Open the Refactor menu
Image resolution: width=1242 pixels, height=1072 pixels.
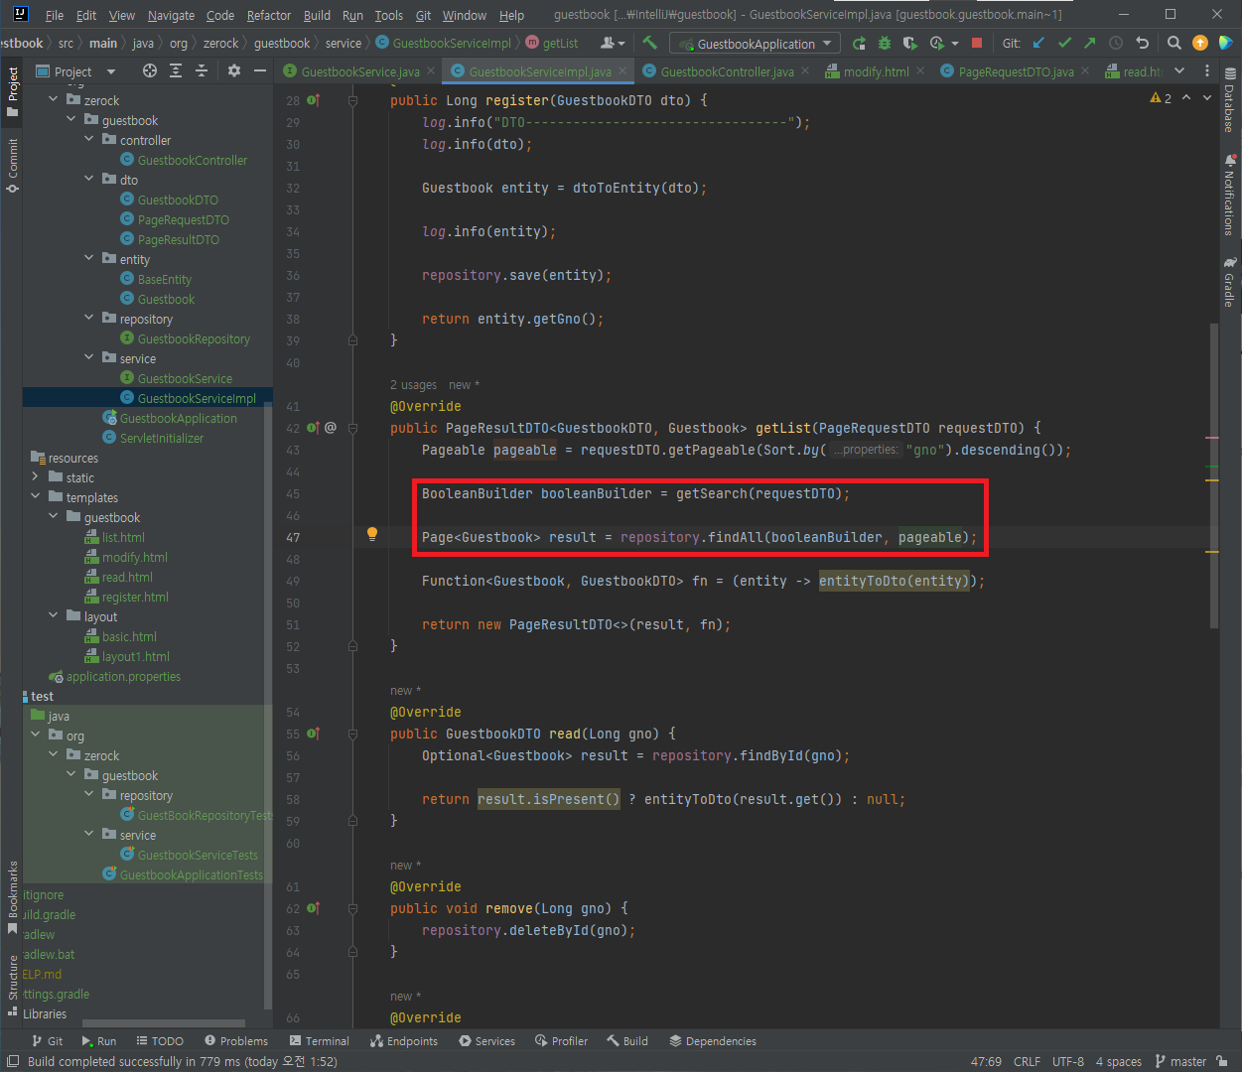point(268,15)
